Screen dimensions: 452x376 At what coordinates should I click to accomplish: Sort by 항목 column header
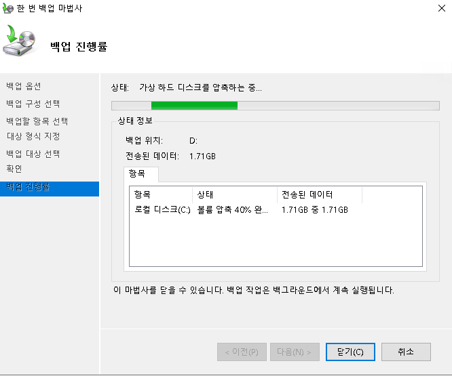(x=161, y=195)
